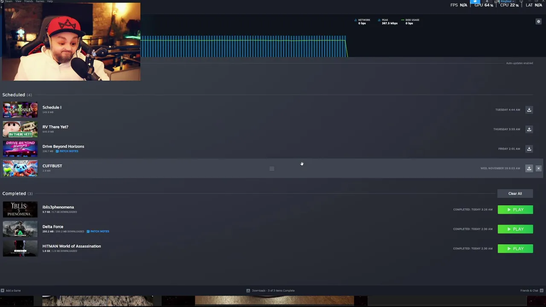This screenshot has height=307, width=546.
Task: Click Schedule I title text
Action: (52, 107)
